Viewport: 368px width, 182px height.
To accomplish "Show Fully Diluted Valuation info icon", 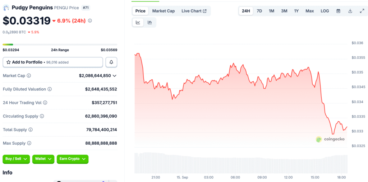I will pyautogui.click(x=50, y=89).
